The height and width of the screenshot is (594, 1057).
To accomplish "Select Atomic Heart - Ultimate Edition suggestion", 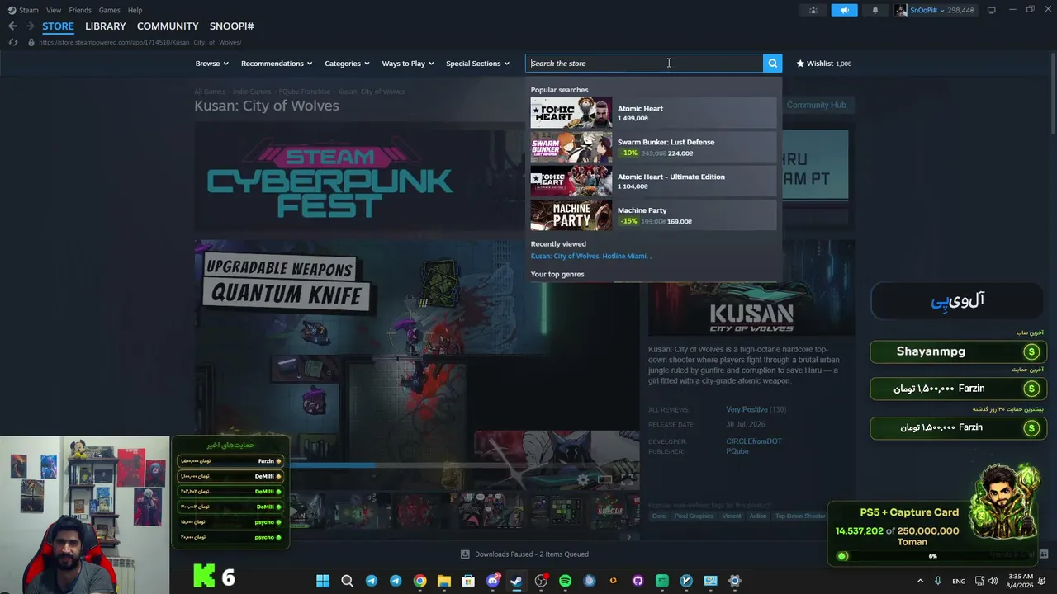I will [x=653, y=181].
